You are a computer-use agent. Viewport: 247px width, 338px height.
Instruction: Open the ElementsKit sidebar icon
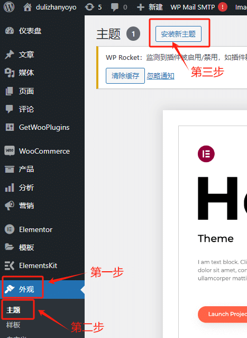10,265
